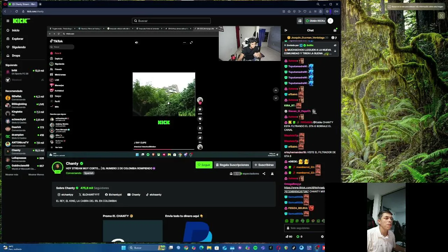Click the browser AI sidebar button
The width and height of the screenshot is (448, 252).
(336, 12)
